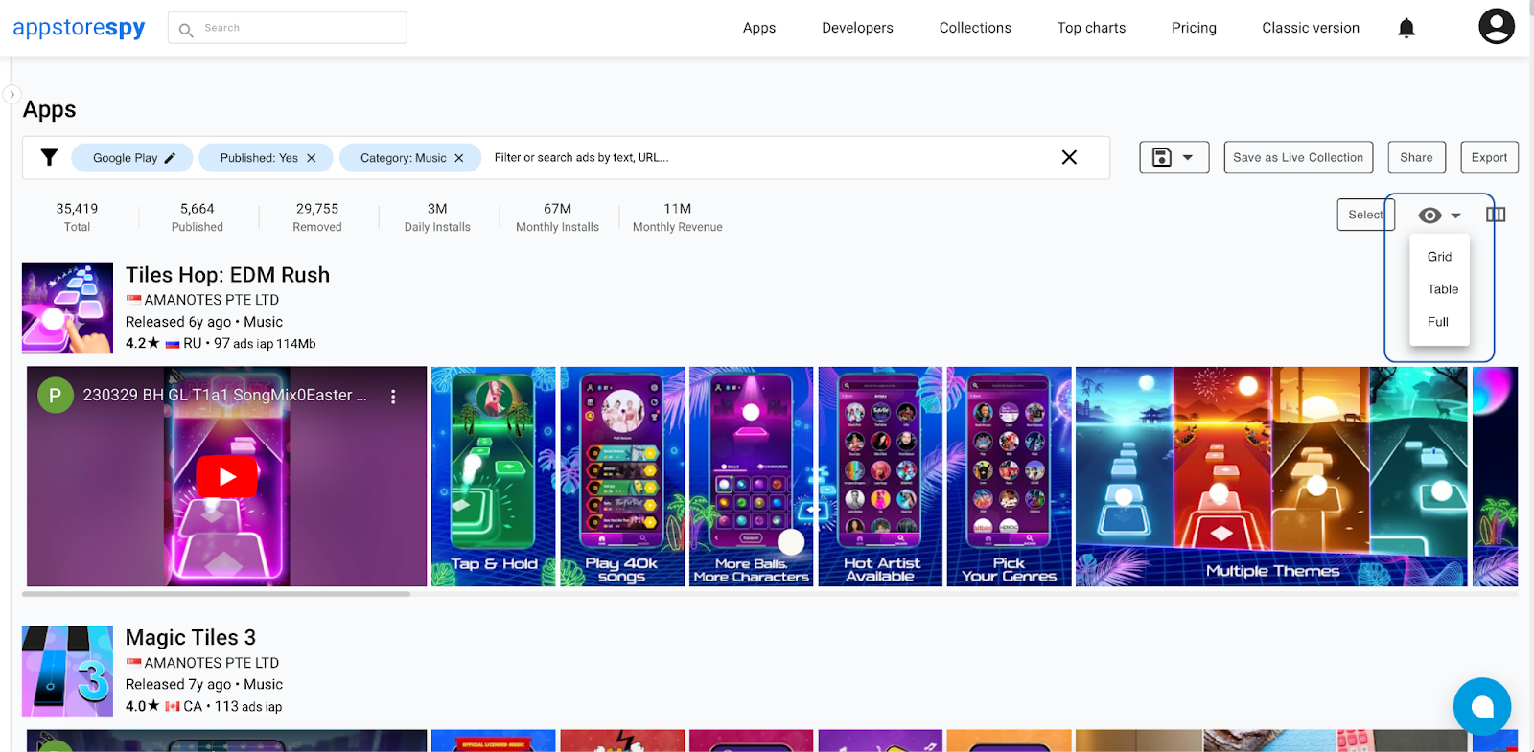Screen dimensions: 1534x752
Task: Clear all filters with the X icon
Action: pyautogui.click(x=1069, y=157)
